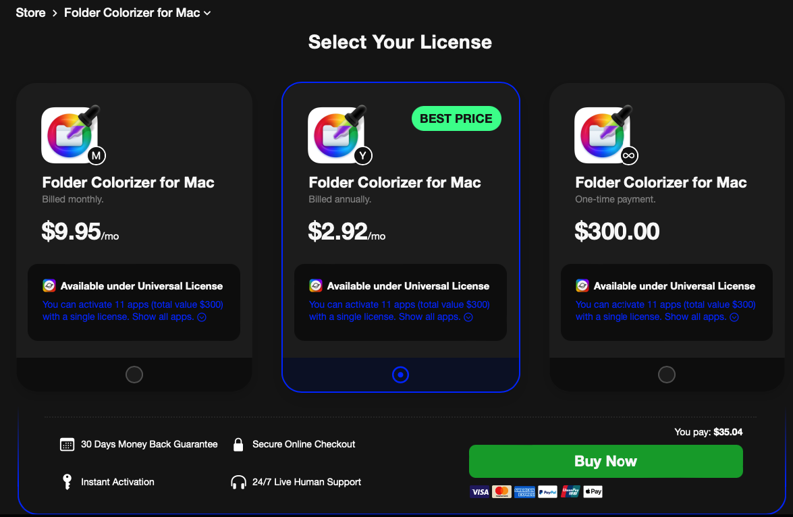793x517 pixels.
Task: Click the Visa payment icon
Action: 480,492
